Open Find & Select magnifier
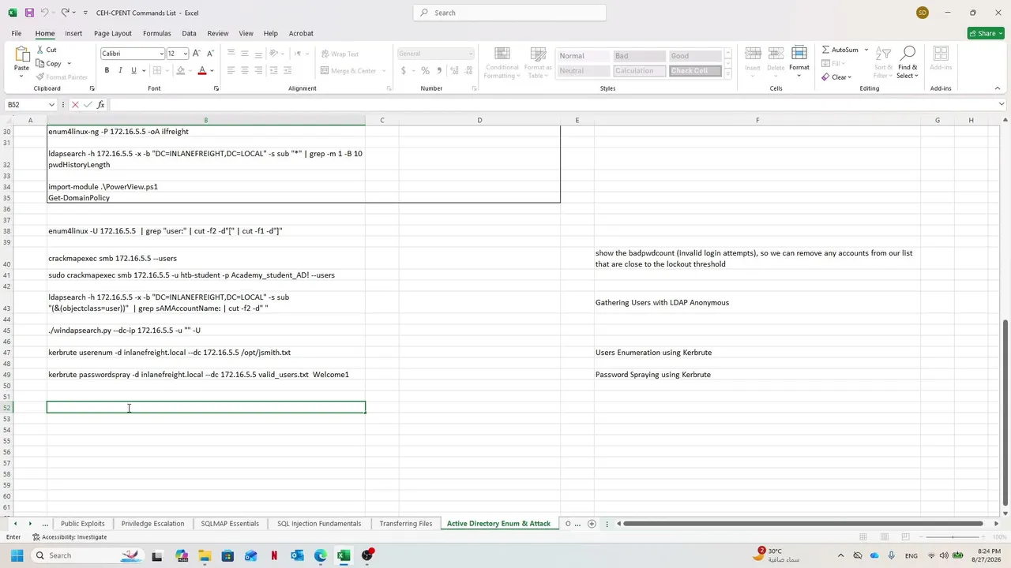This screenshot has height=568, width=1011. (908, 62)
